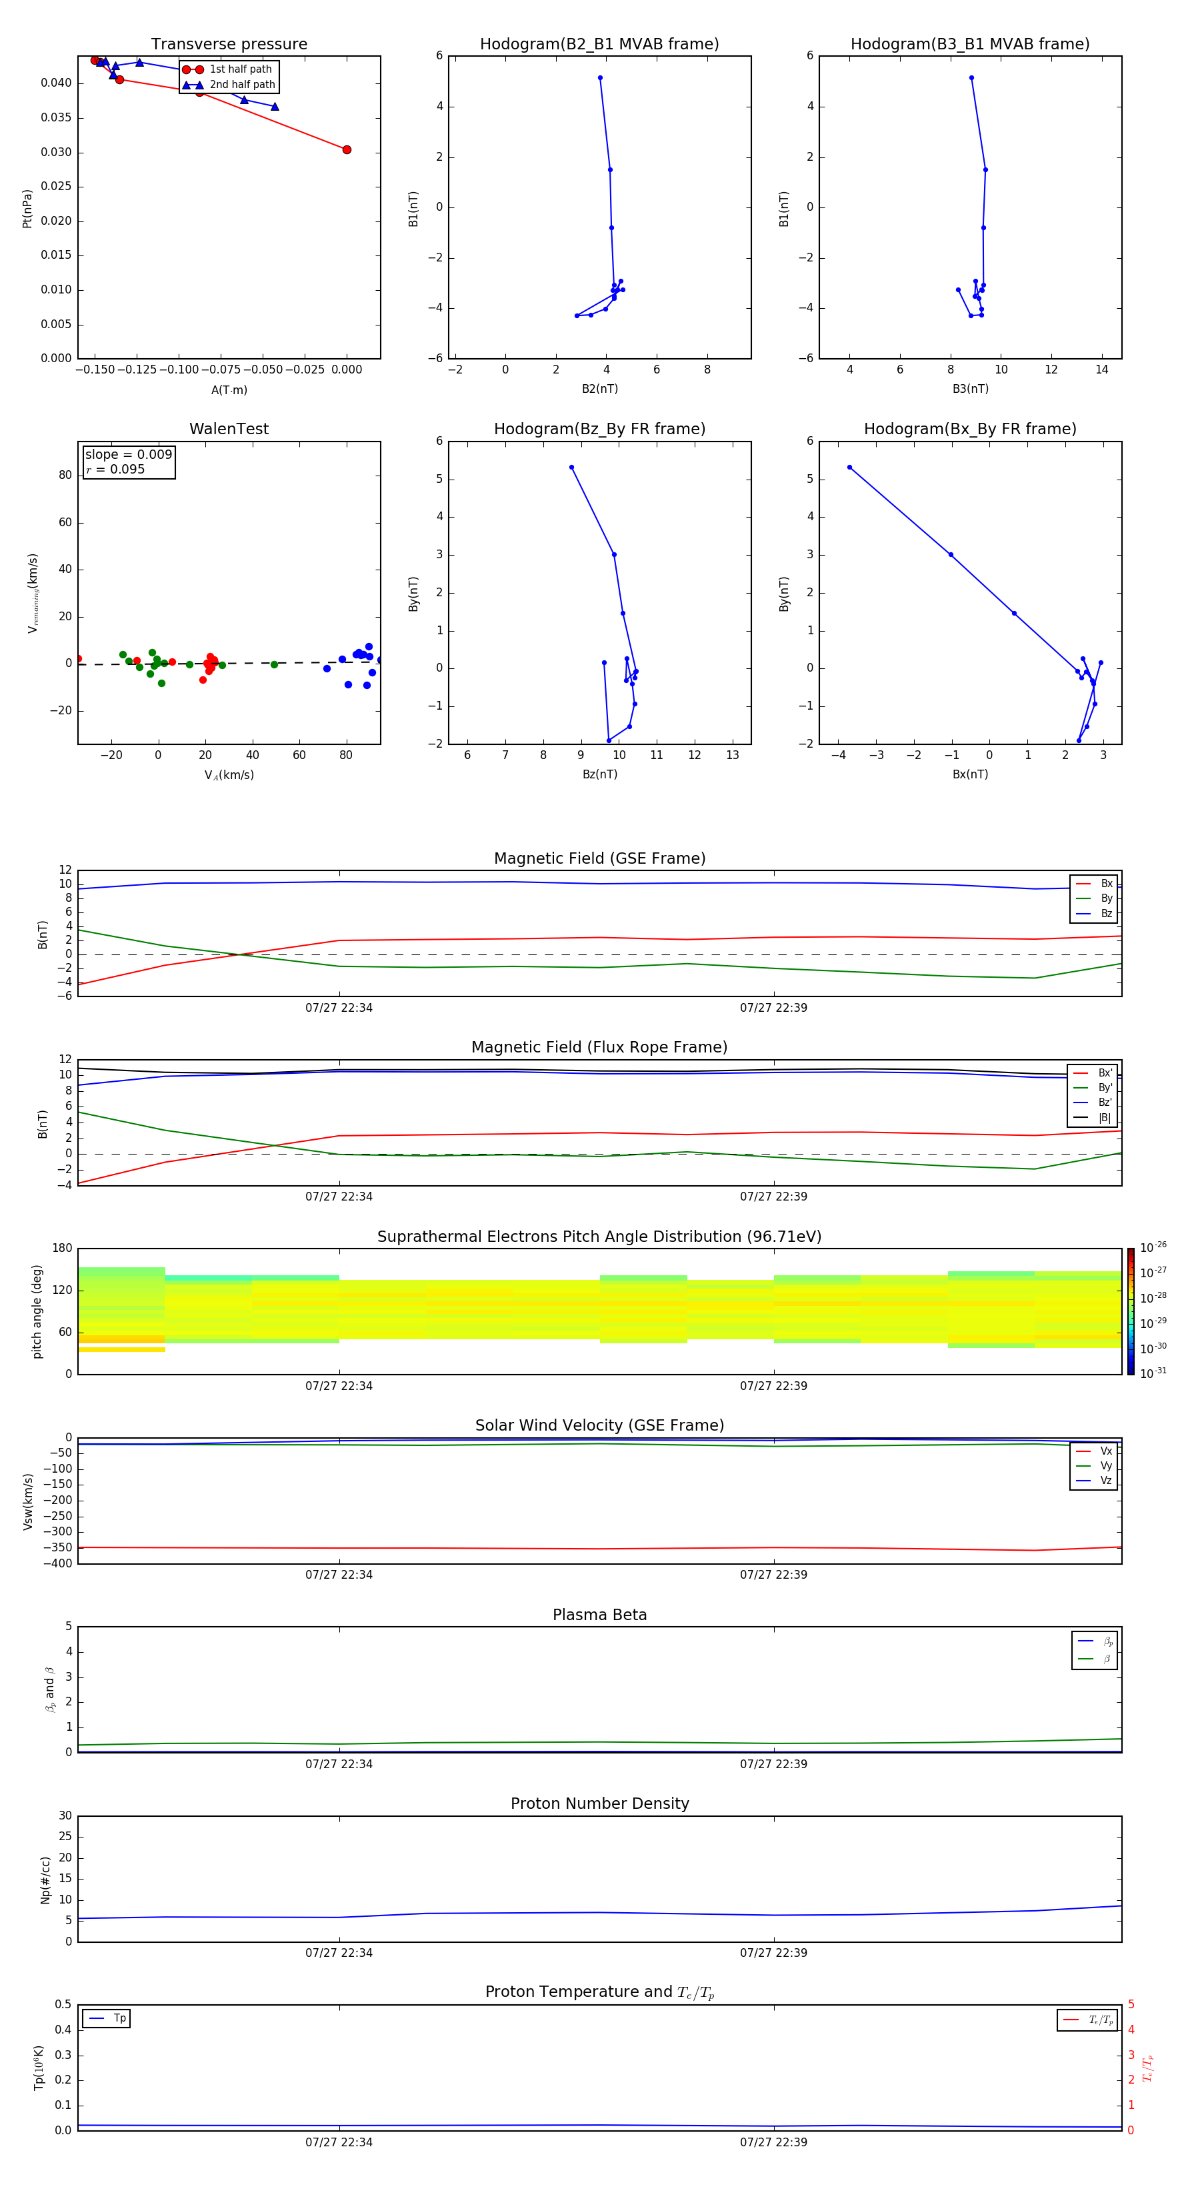Click the "Np(#/cc)" y-axis label
Screen dimensions: 1200x2201
click(45, 1880)
